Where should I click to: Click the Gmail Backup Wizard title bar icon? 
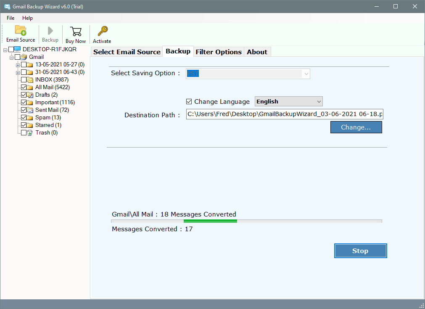pyautogui.click(x=7, y=6)
